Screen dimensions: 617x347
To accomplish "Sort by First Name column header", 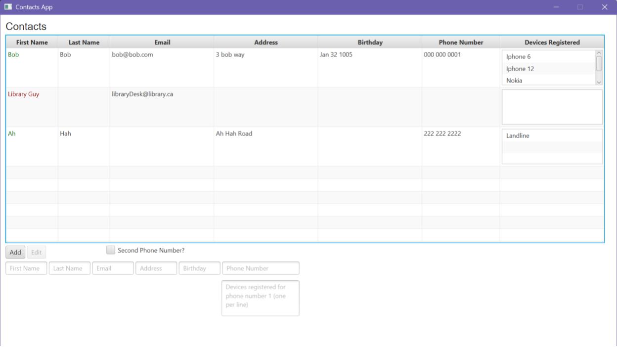I will point(32,43).
